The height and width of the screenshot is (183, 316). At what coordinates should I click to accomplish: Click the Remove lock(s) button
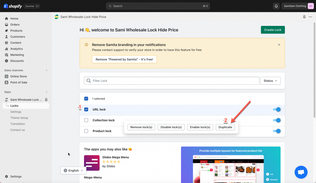(141, 127)
